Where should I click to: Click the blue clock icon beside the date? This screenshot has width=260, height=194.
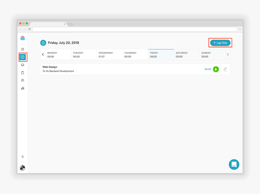click(x=43, y=43)
